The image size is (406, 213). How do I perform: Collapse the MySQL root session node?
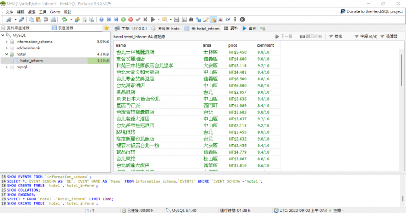click(x=3, y=35)
